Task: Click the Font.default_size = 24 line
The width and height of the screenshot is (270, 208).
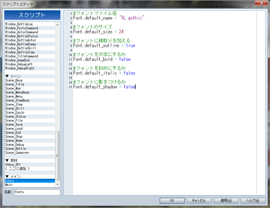Action: coord(98,32)
